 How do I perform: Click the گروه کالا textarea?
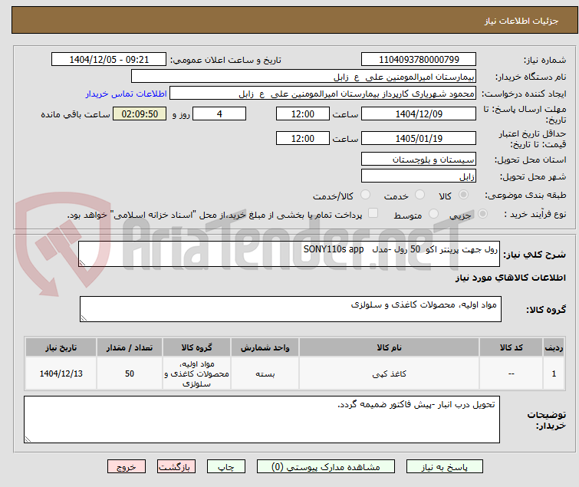(291, 309)
